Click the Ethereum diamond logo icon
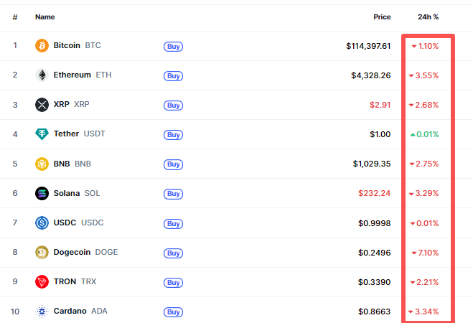473x323 pixels. click(x=42, y=75)
